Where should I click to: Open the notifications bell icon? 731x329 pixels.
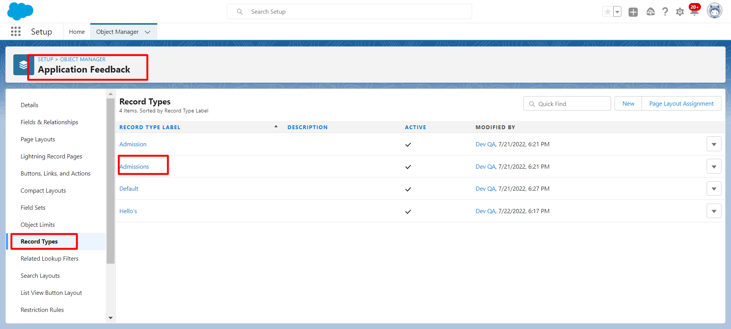pyautogui.click(x=694, y=12)
